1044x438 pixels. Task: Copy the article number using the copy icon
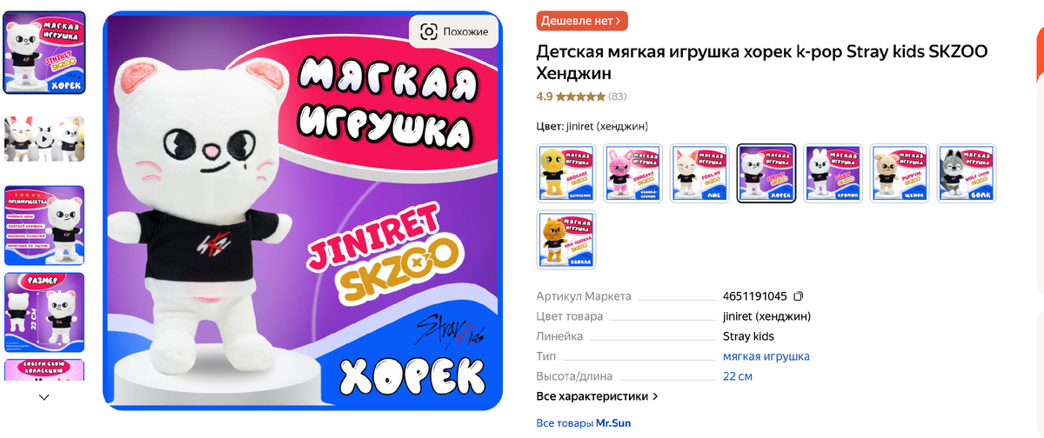point(799,296)
